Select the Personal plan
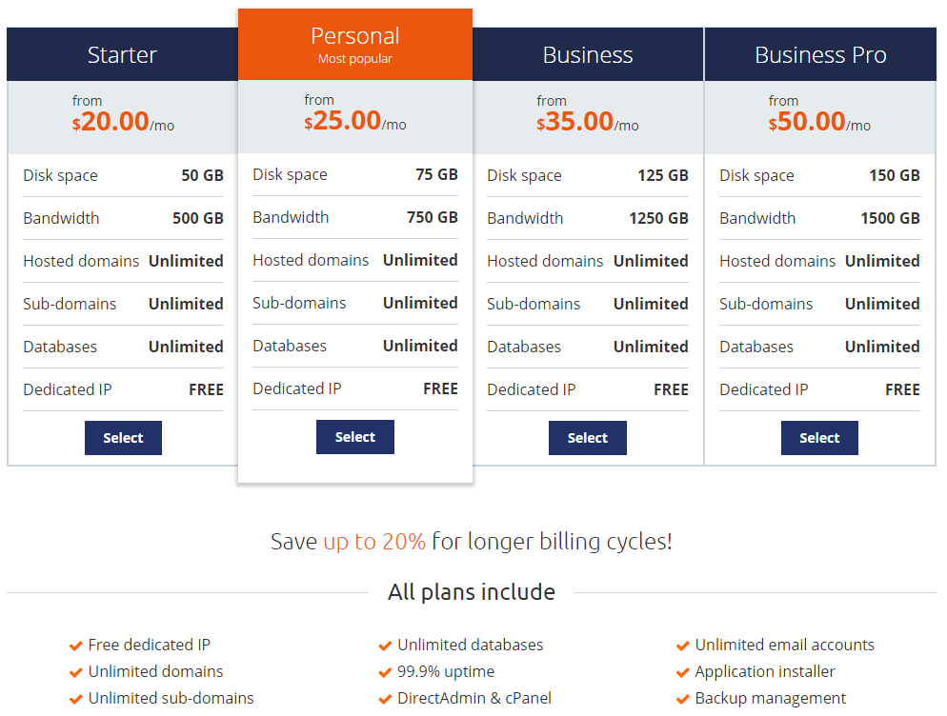 (x=355, y=436)
